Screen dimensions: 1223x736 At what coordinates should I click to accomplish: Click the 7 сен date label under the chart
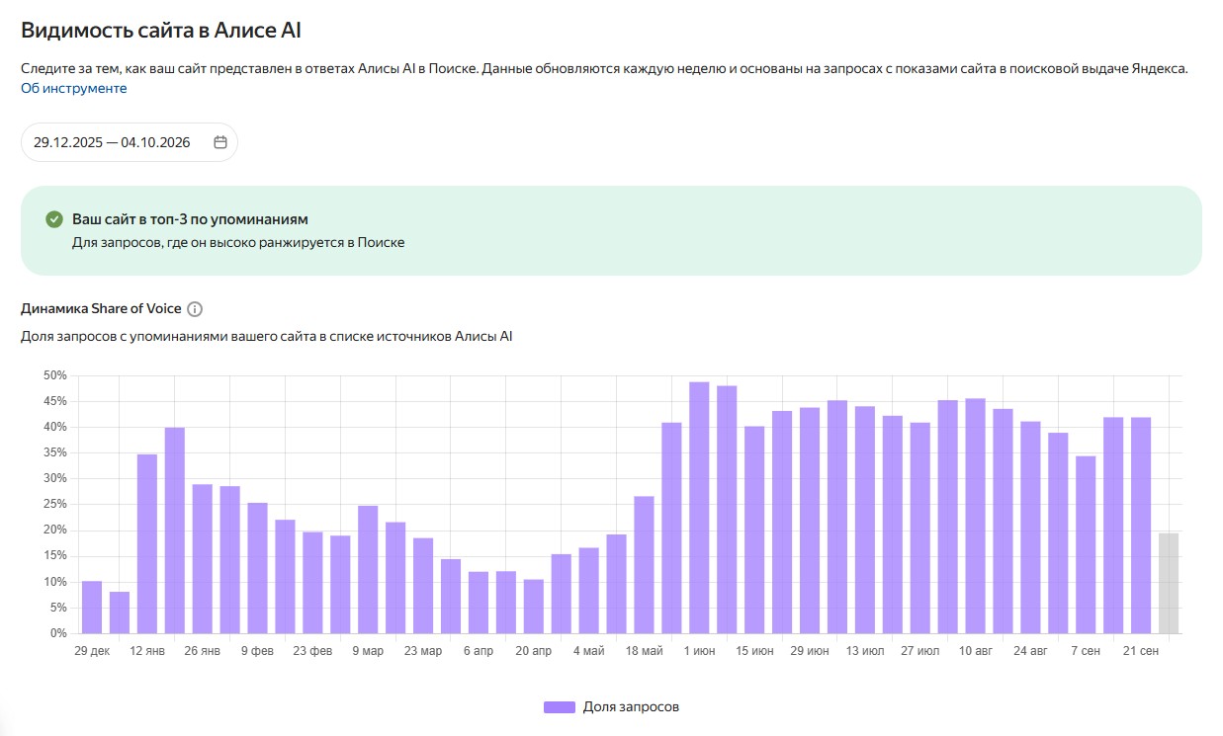click(x=1085, y=652)
